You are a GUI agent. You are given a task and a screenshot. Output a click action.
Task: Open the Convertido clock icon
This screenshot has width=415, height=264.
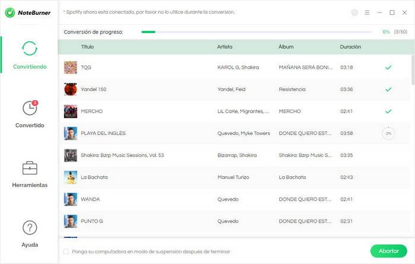[30, 108]
